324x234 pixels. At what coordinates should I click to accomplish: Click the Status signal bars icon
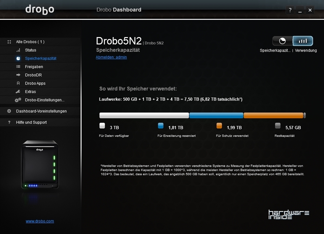pyautogui.click(x=18, y=50)
